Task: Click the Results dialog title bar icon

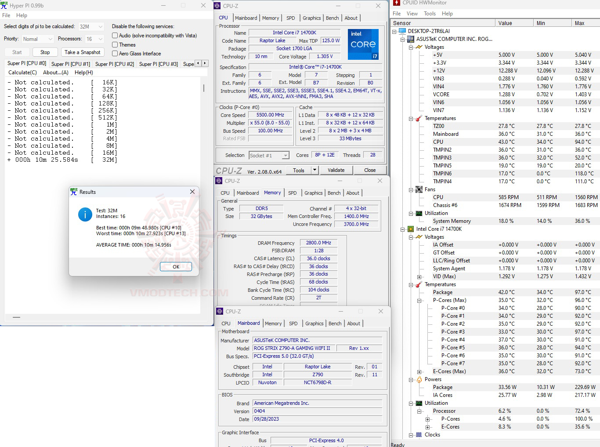Action: (73, 192)
